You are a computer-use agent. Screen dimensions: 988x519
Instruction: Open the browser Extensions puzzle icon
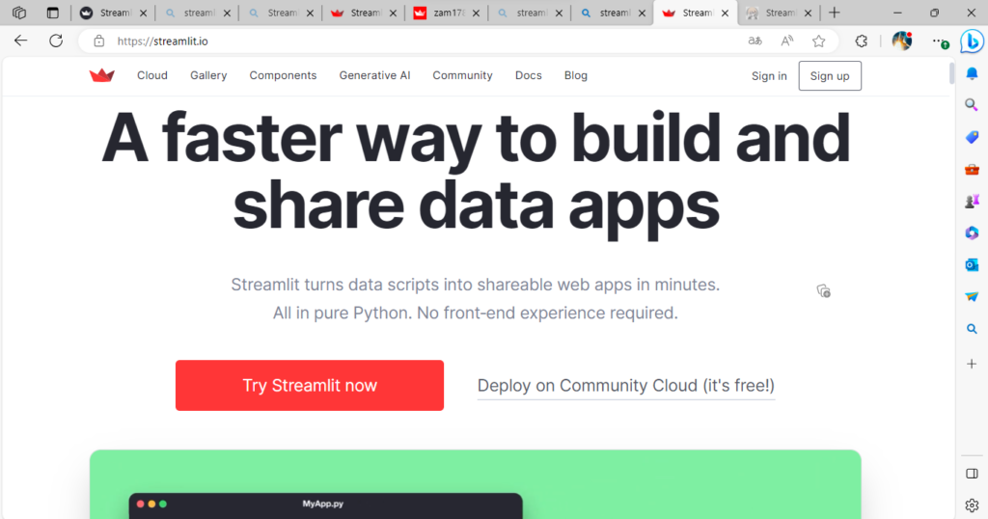862,41
